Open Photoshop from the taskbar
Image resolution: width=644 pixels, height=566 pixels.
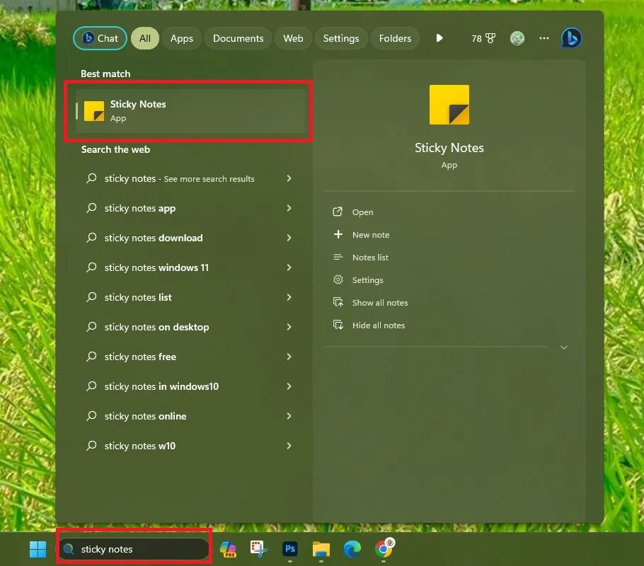tap(289, 549)
